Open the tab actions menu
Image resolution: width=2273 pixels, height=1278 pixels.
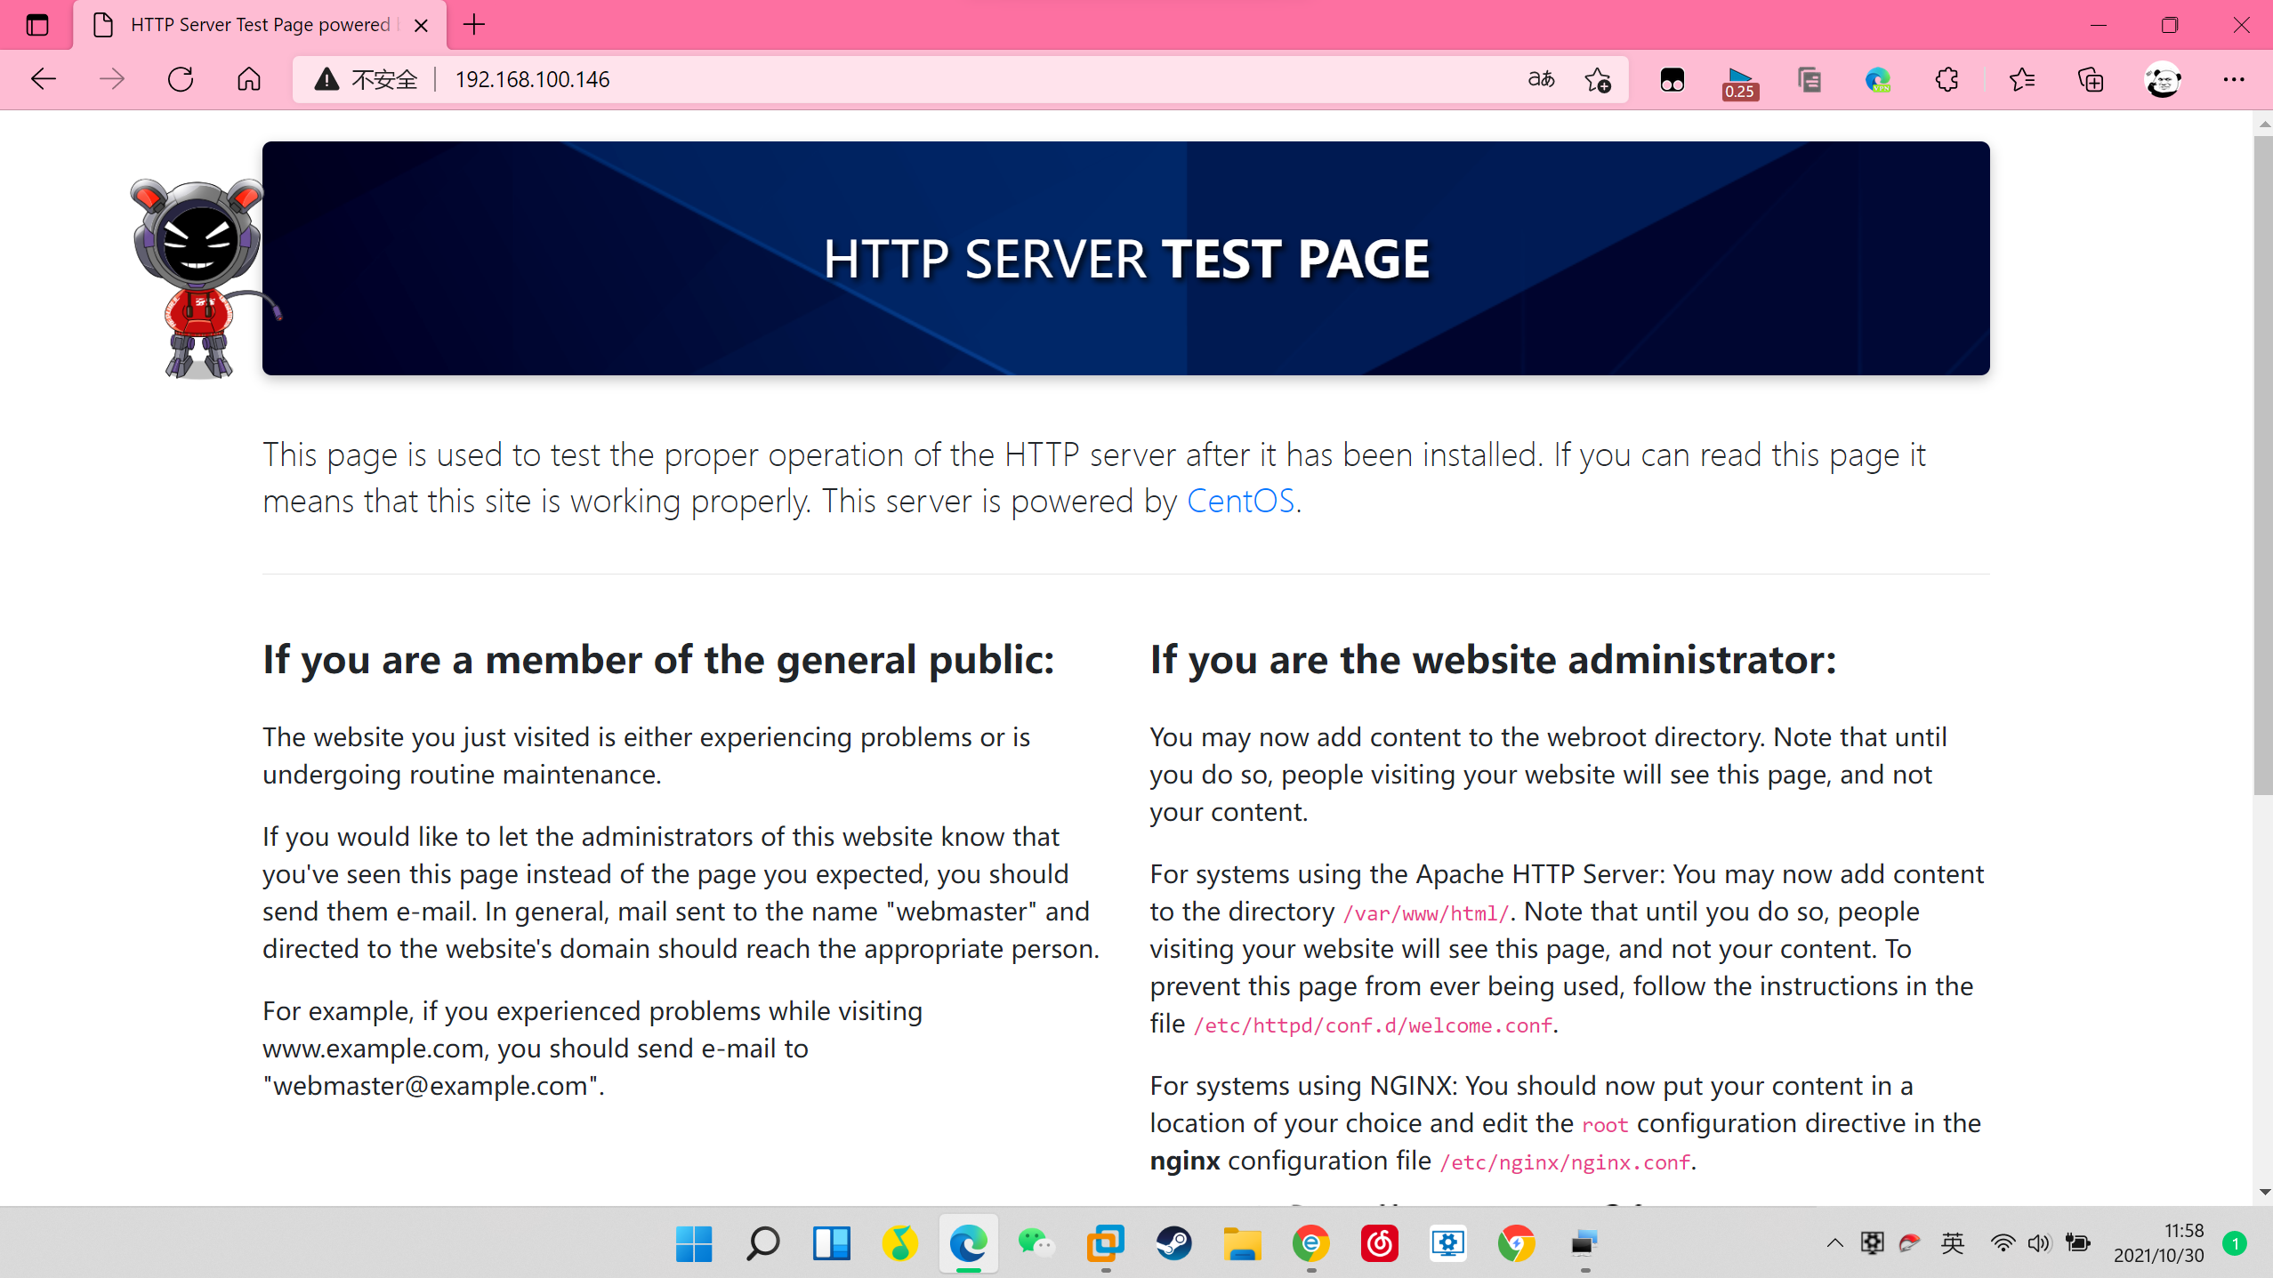click(x=37, y=25)
